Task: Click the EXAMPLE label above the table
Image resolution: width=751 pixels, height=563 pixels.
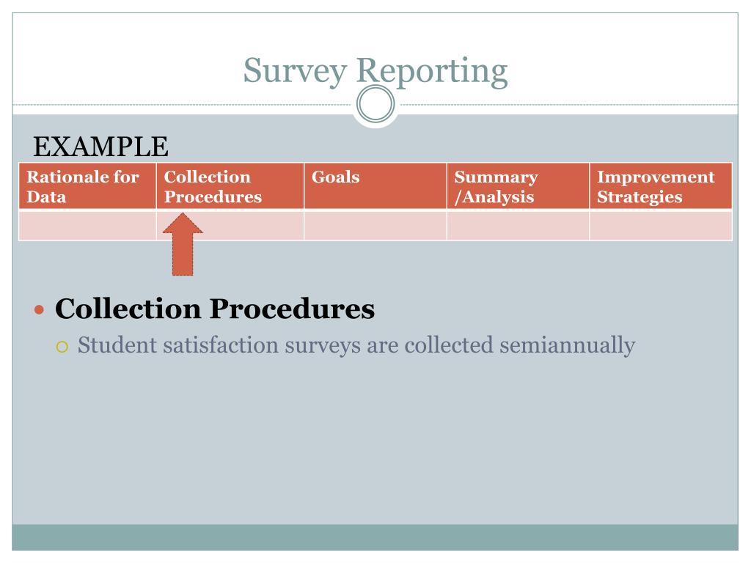Action: click(100, 147)
